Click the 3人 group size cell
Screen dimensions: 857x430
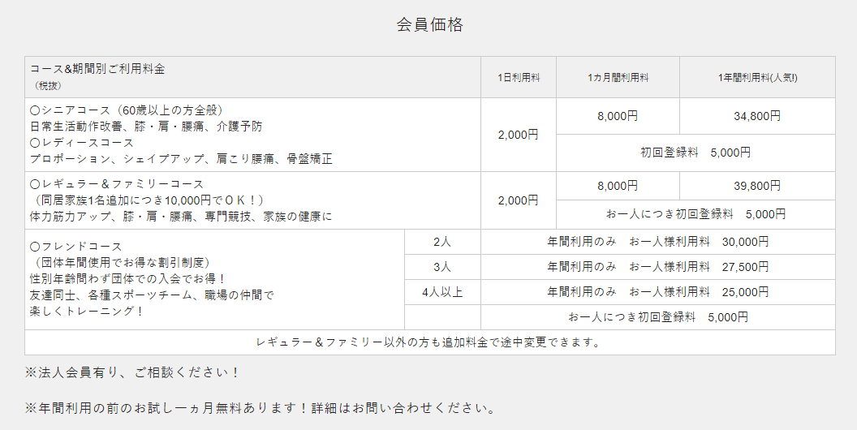coord(443,267)
